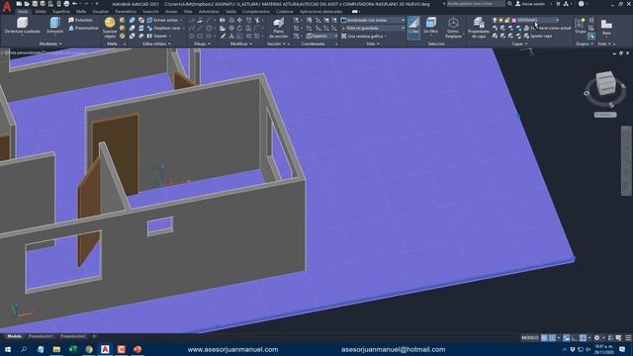Screen dimensions: 633x356
Task: Click the navigation bar on right side
Action: [626, 160]
